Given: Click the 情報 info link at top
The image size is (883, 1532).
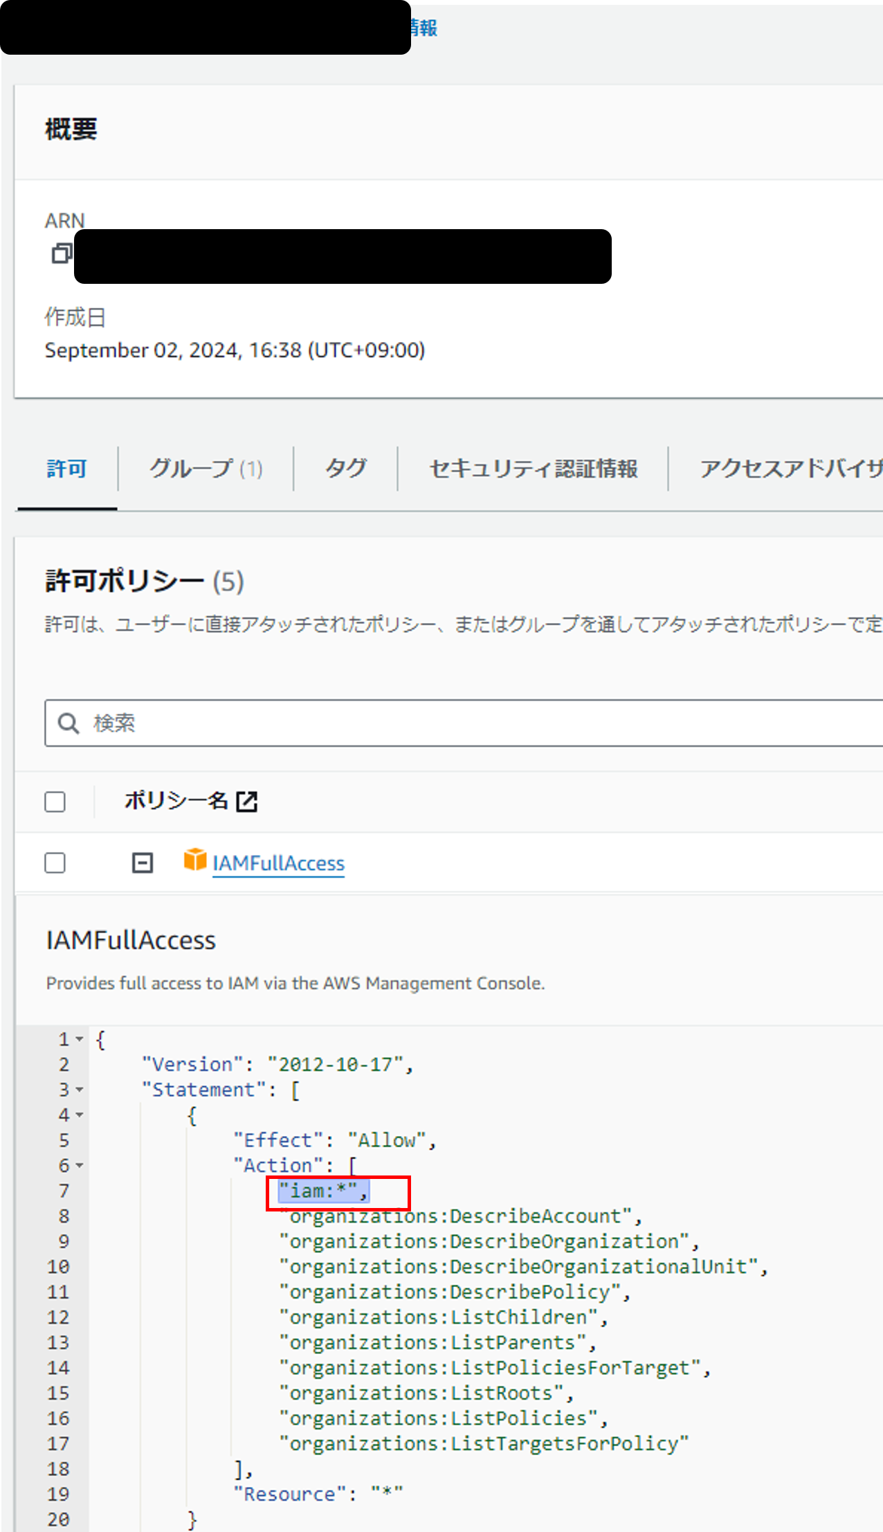Looking at the screenshot, I should [424, 28].
